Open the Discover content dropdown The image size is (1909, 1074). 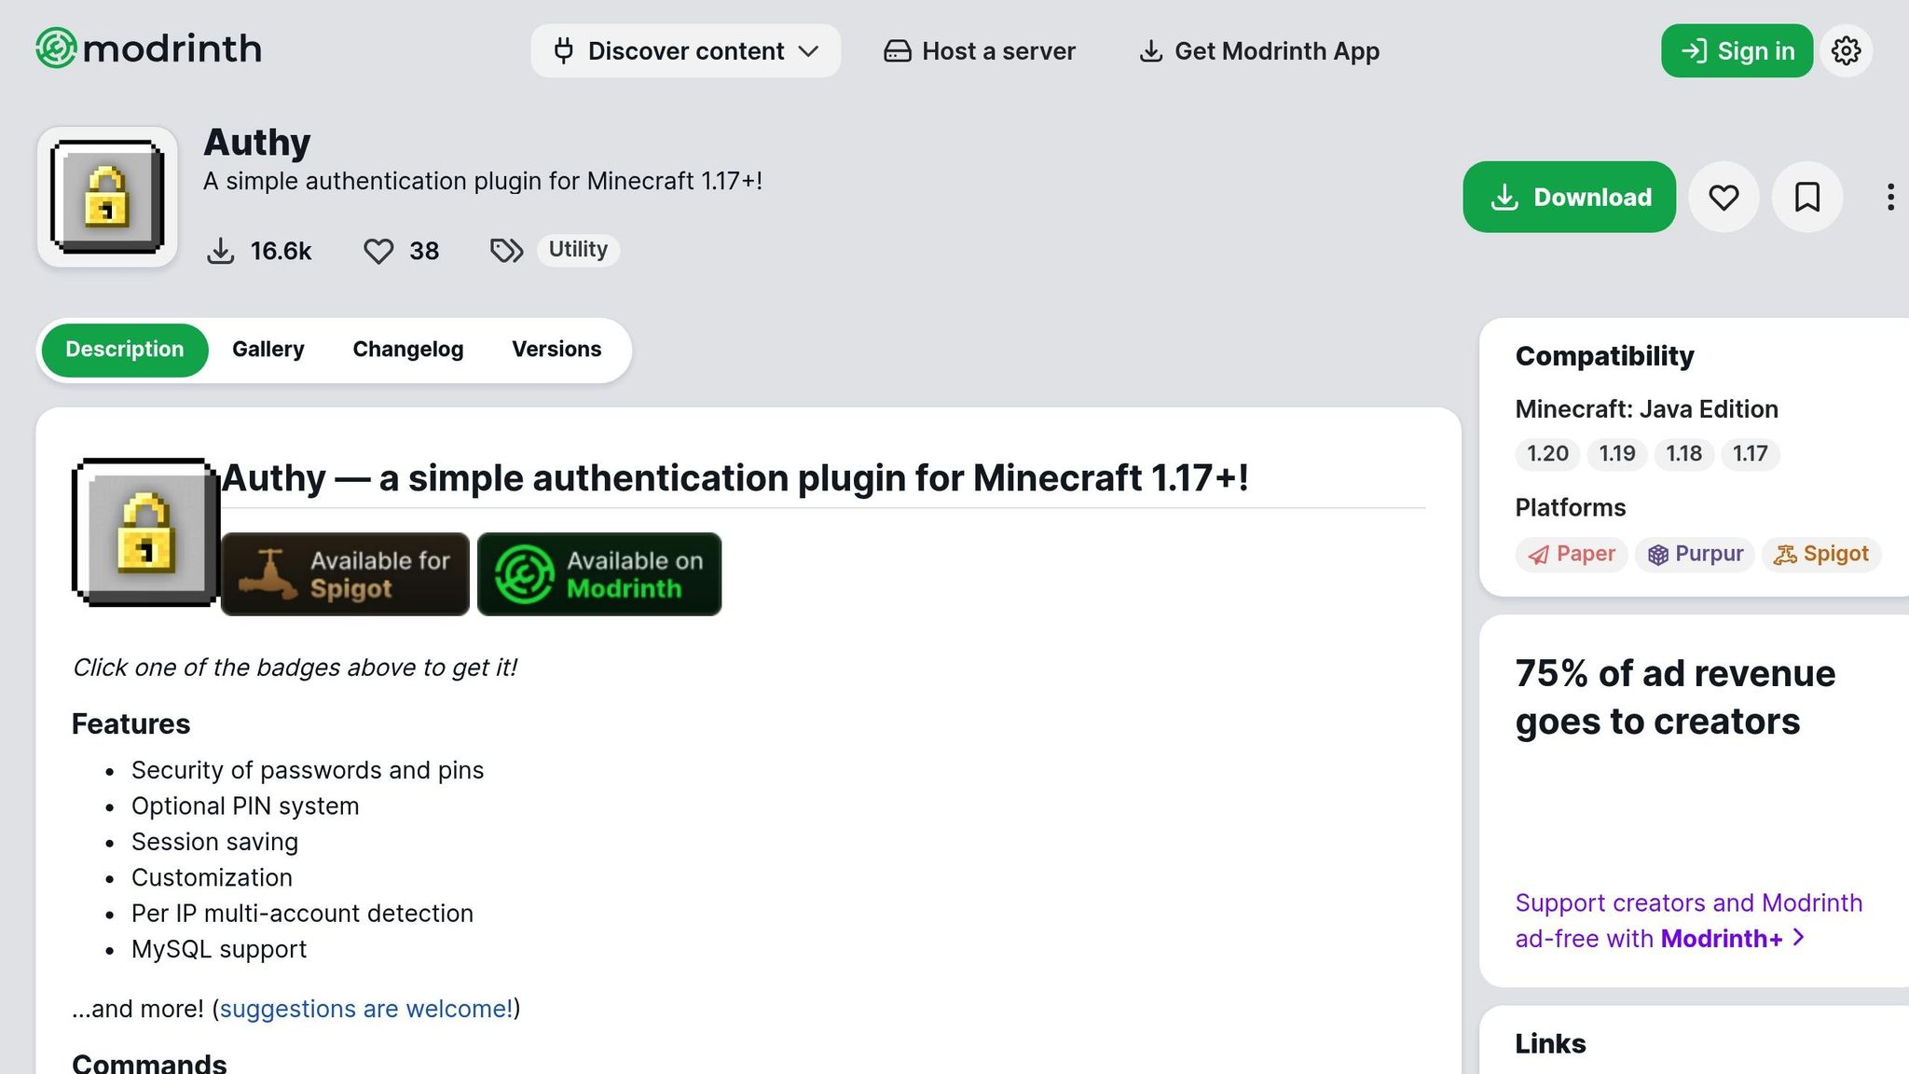(x=685, y=50)
